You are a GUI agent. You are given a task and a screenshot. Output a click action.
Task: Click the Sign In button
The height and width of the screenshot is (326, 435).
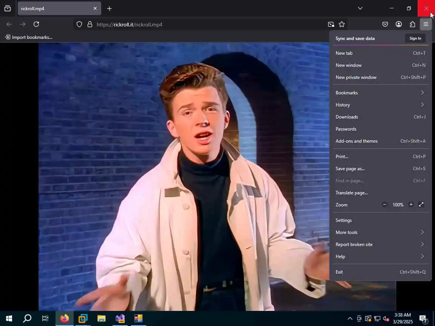415,38
